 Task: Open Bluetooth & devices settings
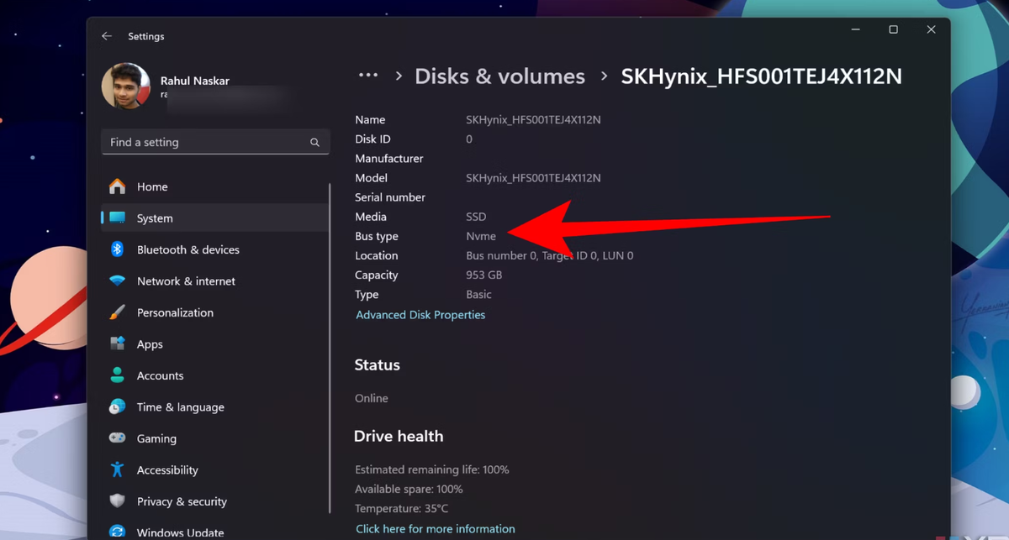(x=214, y=249)
